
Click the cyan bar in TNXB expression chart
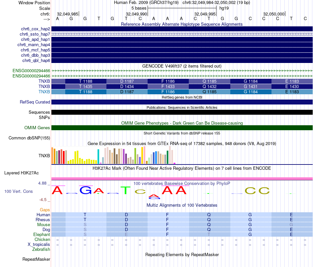pyautogui.click(x=98, y=157)
